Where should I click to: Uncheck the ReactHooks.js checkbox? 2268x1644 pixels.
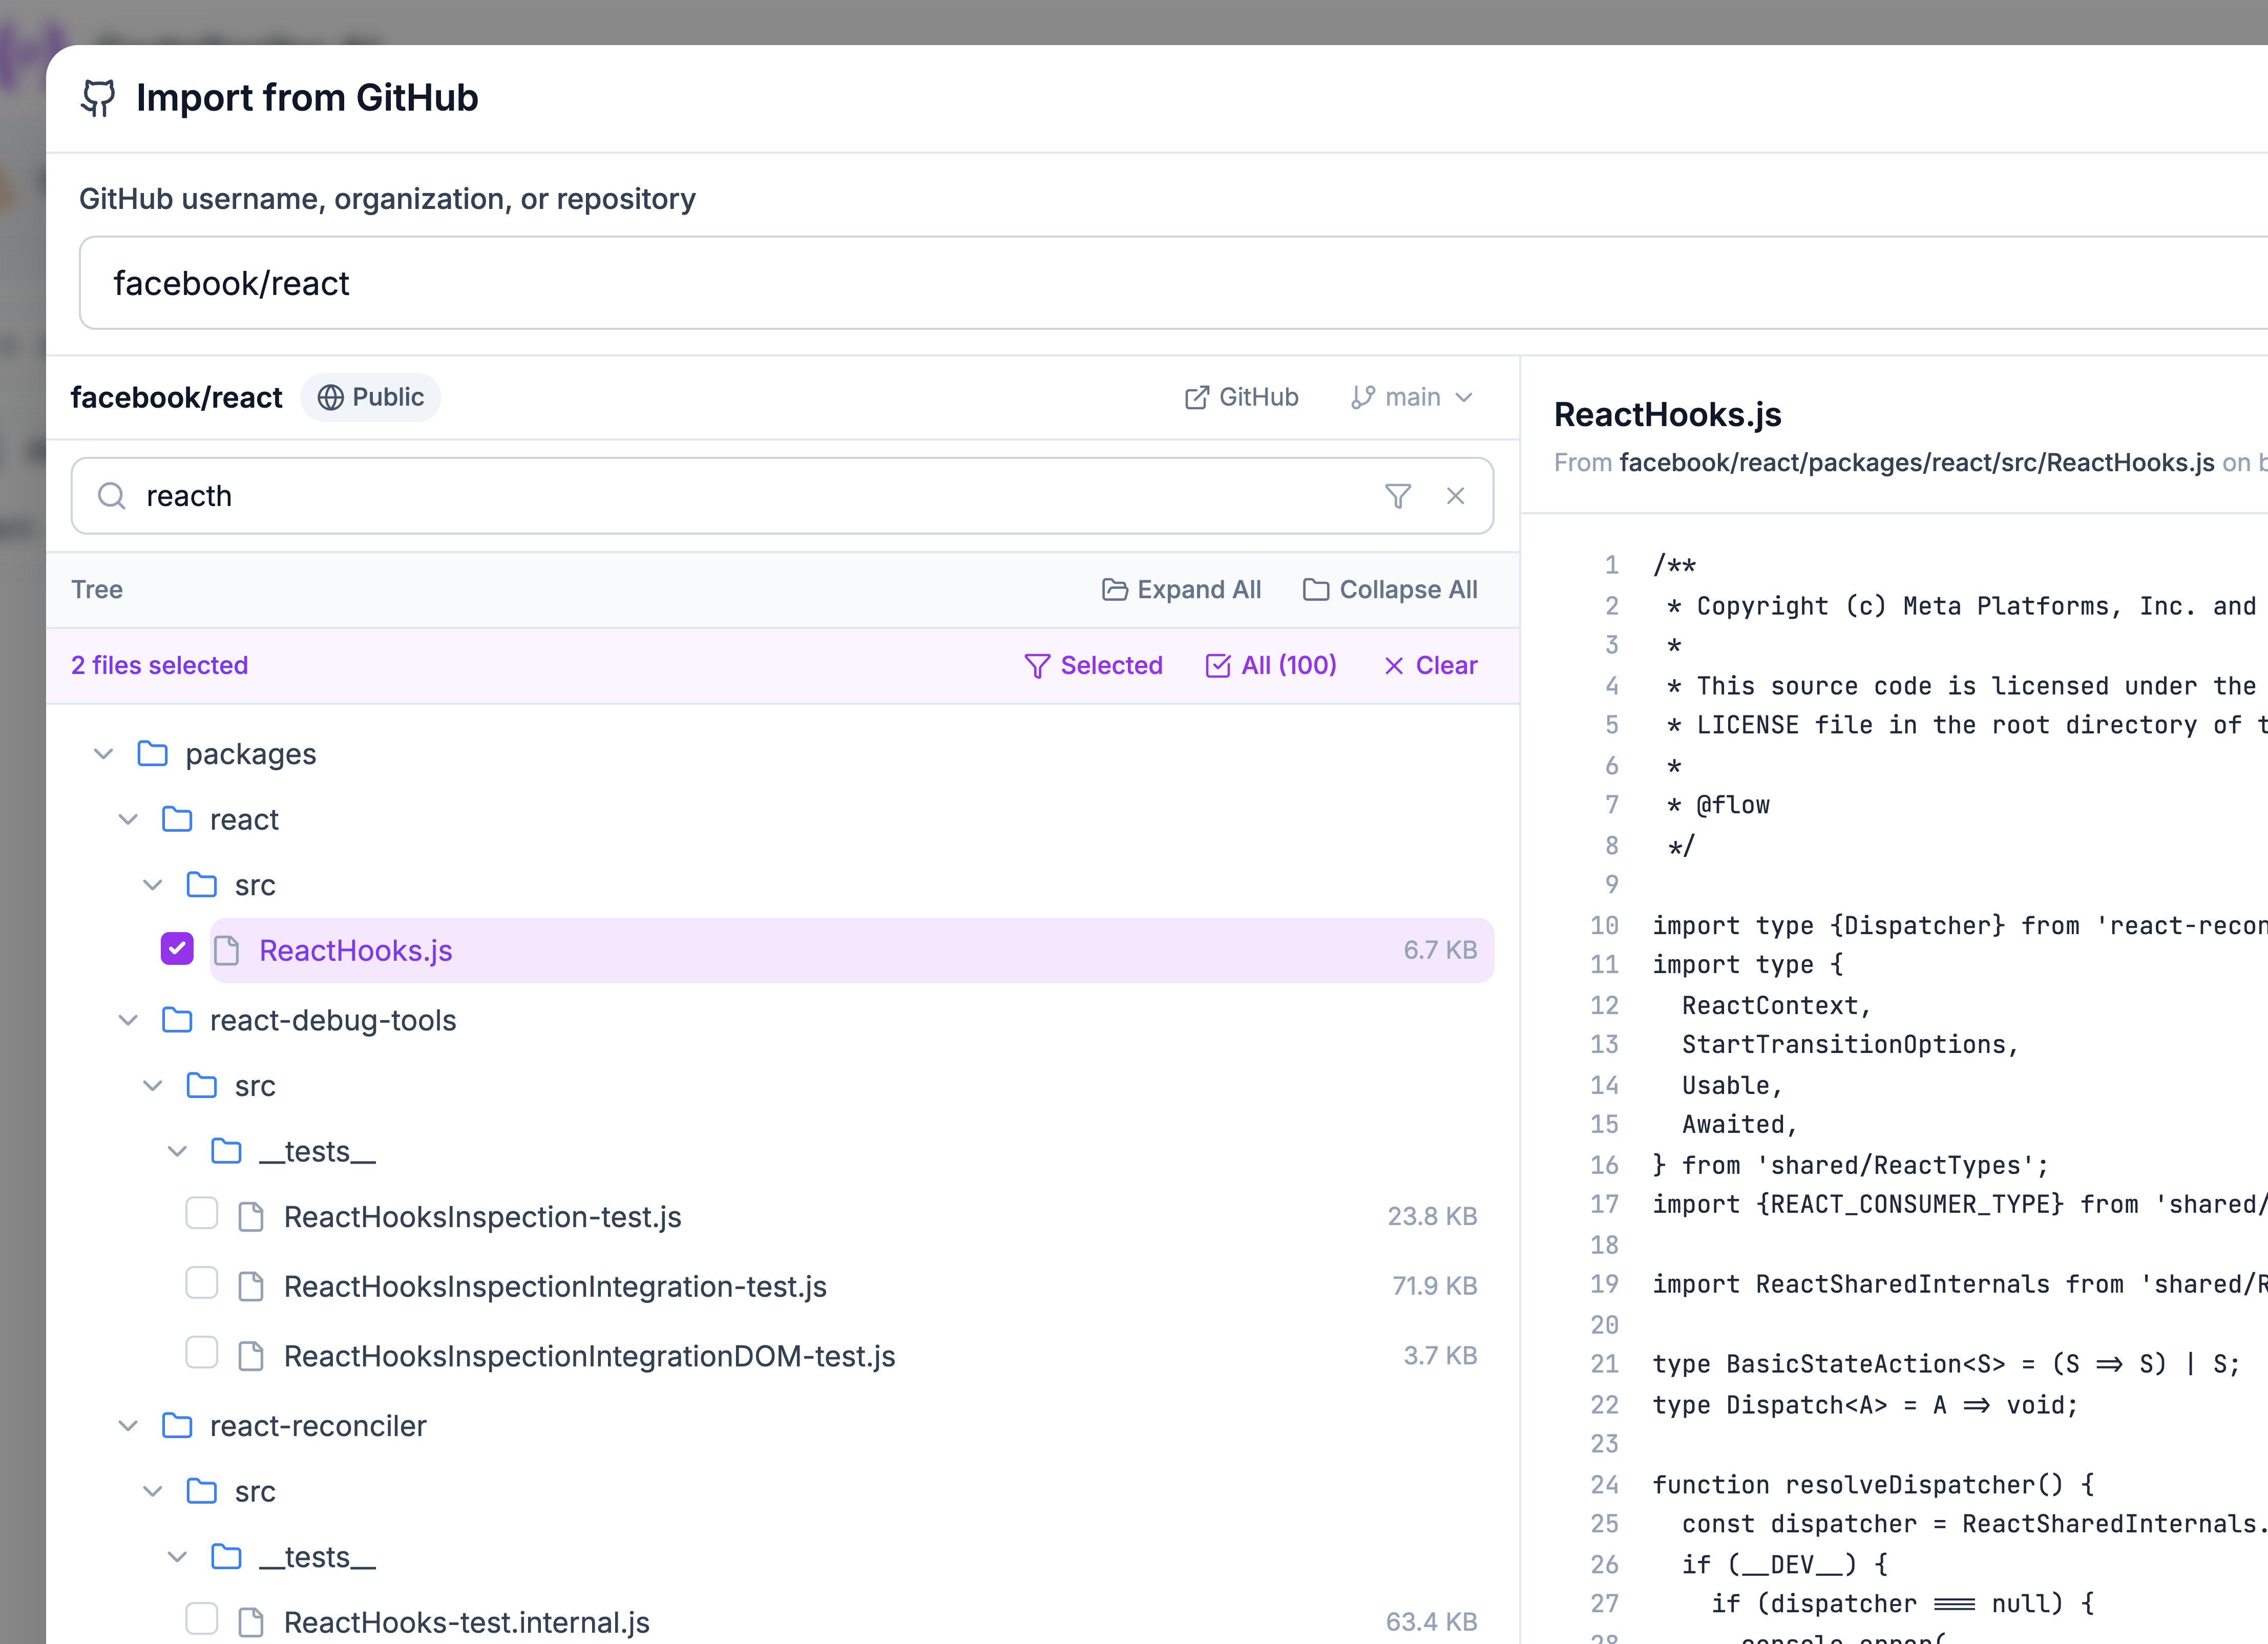click(177, 948)
